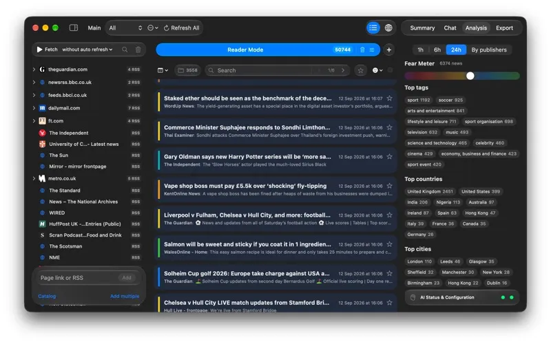The image size is (551, 344).
Task: Toggle the starred filter button
Action: click(360, 70)
